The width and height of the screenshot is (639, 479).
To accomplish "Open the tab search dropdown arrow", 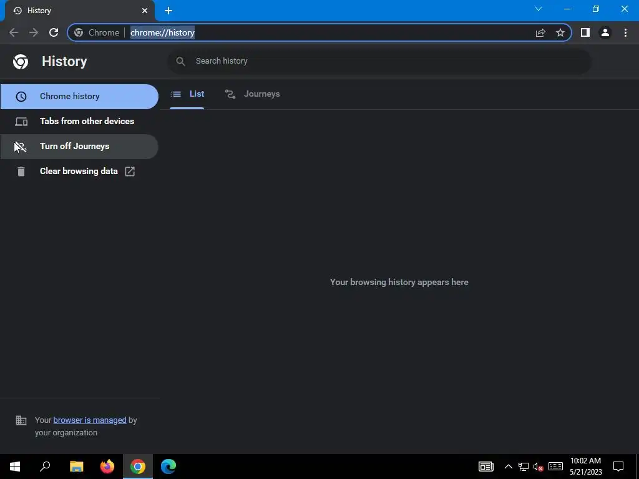I will coord(539,9).
